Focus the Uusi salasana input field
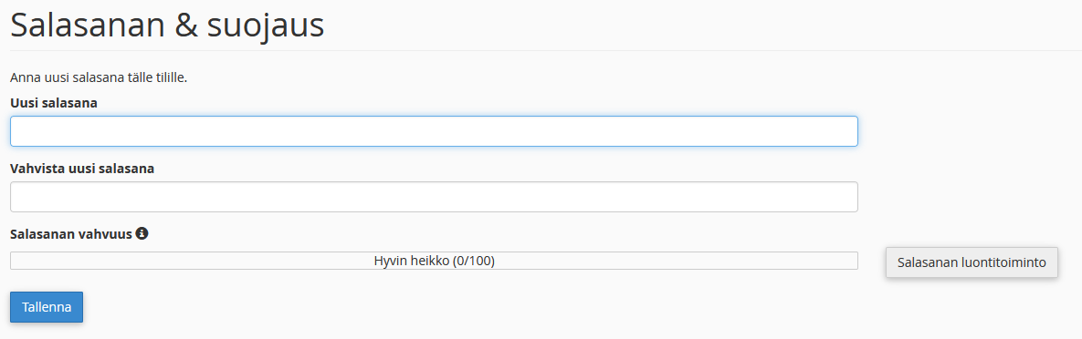This screenshot has width=1082, height=339. (434, 131)
